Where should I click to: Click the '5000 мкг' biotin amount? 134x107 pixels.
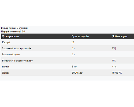click(x=77, y=73)
